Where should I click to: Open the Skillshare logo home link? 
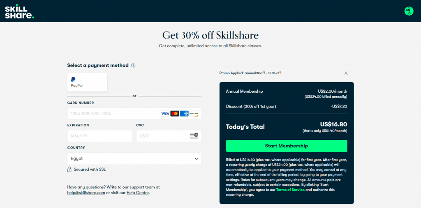pyautogui.click(x=19, y=11)
